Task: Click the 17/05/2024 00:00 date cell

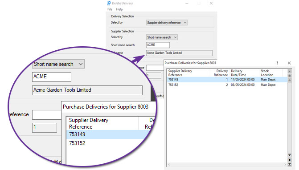Action: (x=242, y=80)
